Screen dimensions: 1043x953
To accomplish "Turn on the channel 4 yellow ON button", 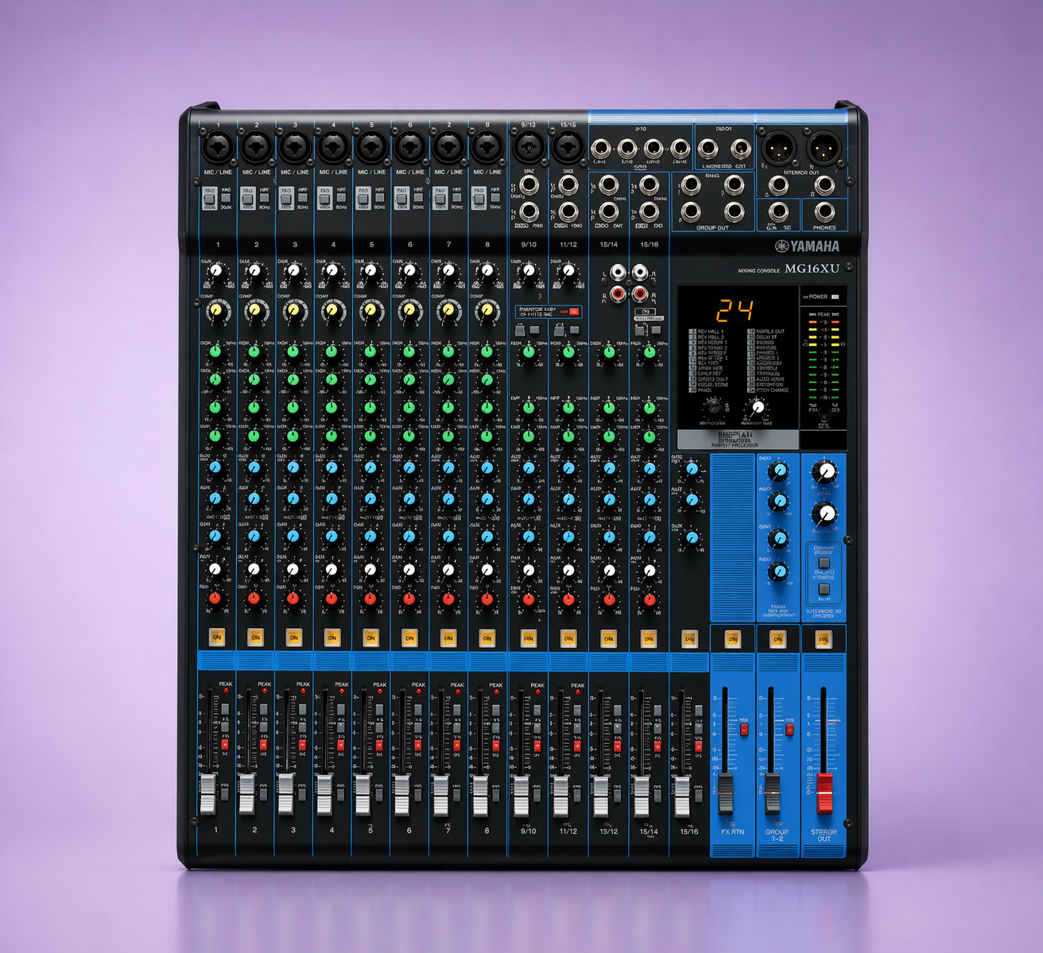I will tap(332, 637).
